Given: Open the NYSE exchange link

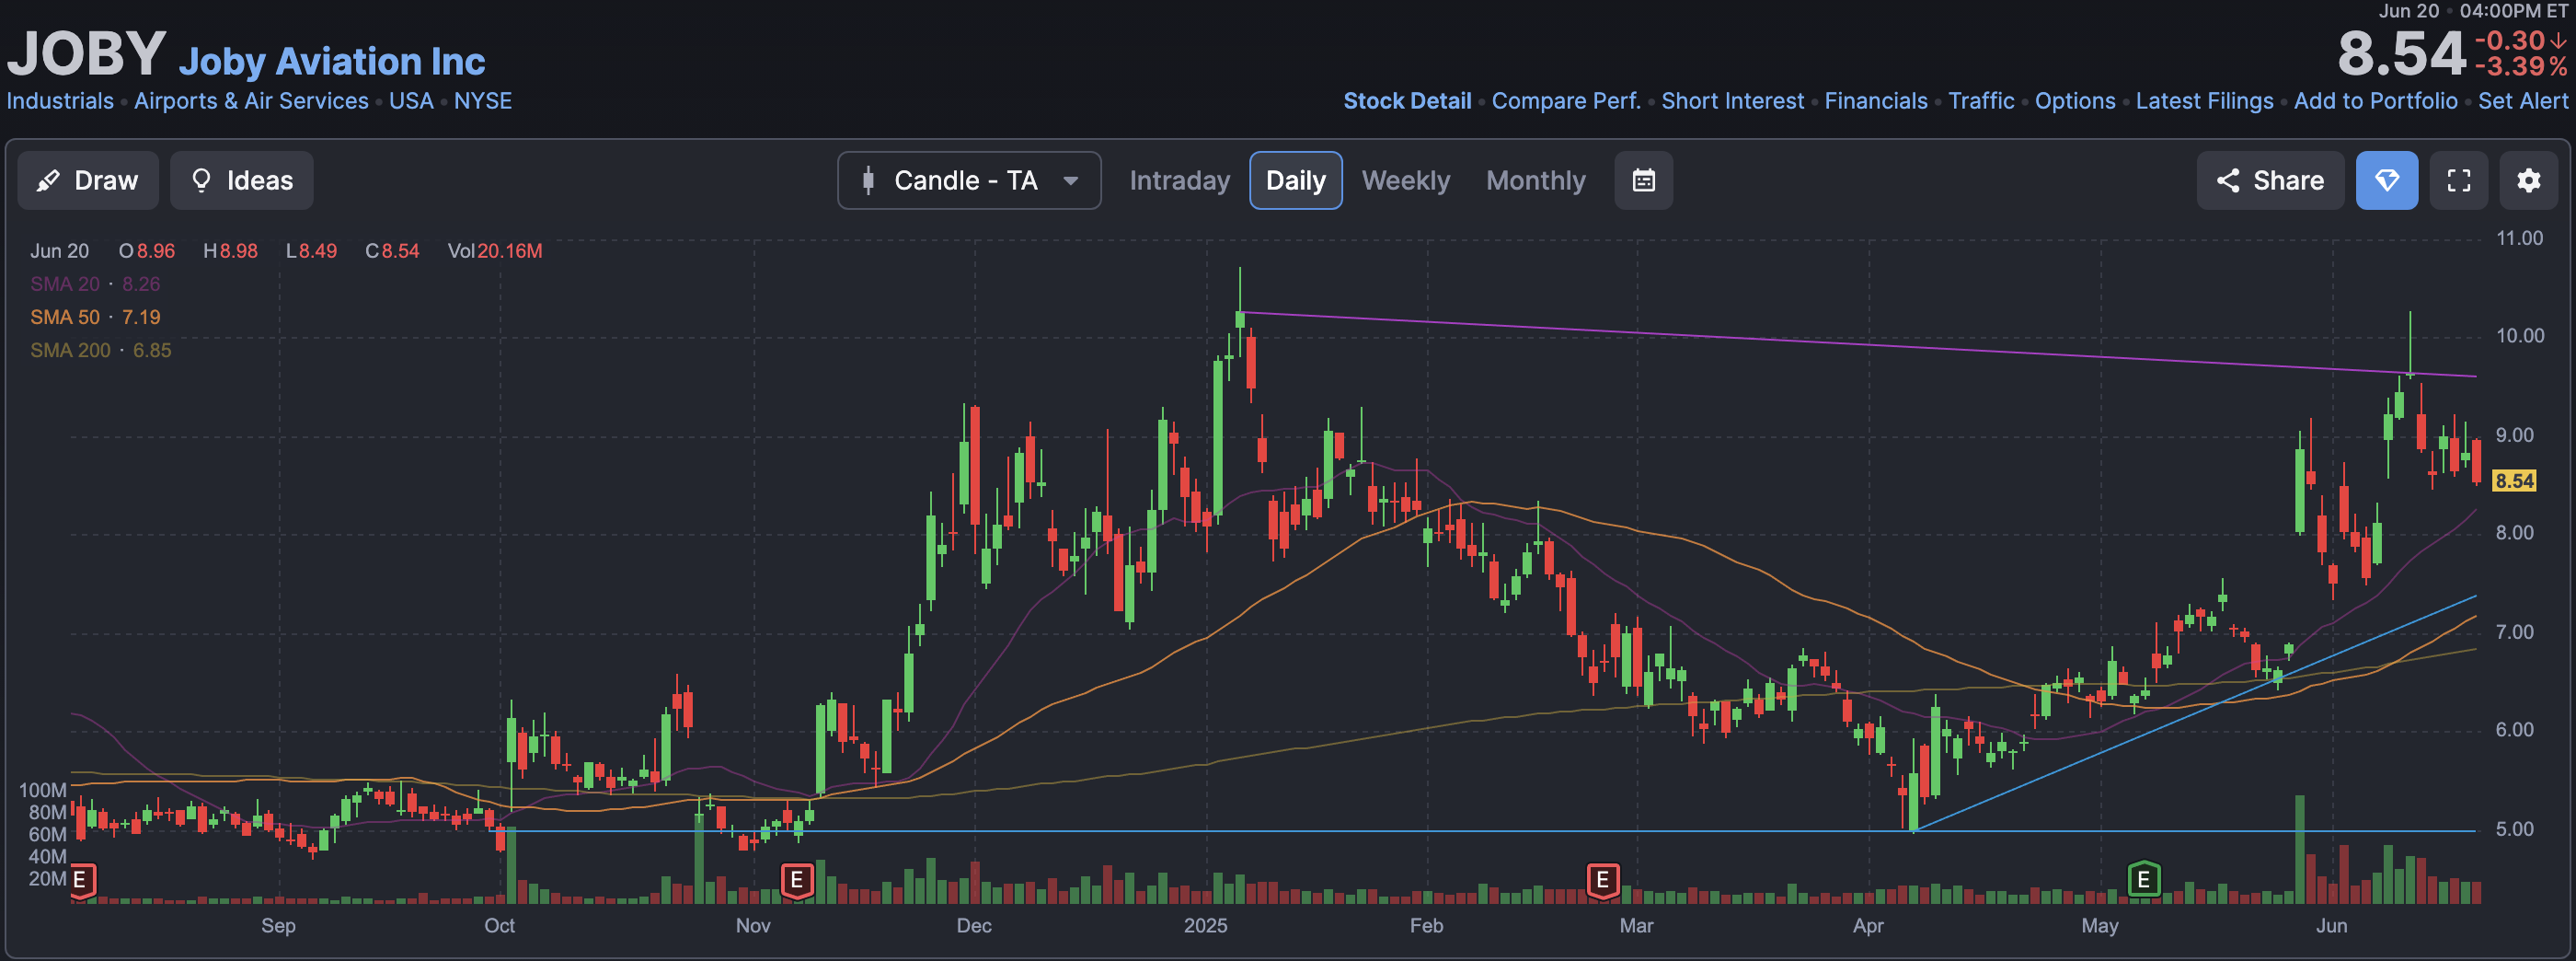Looking at the screenshot, I should (482, 101).
